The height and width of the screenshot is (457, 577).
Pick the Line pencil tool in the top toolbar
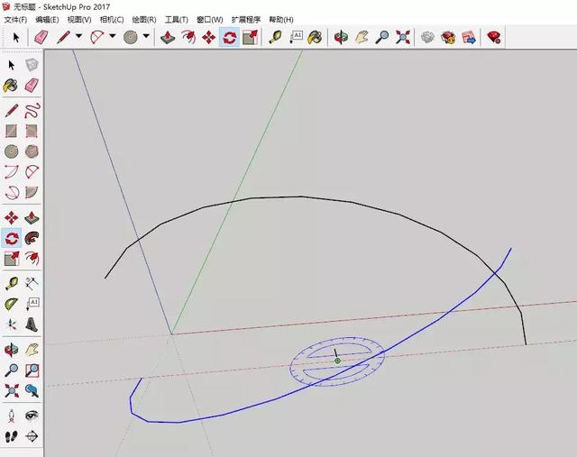pyautogui.click(x=63, y=37)
